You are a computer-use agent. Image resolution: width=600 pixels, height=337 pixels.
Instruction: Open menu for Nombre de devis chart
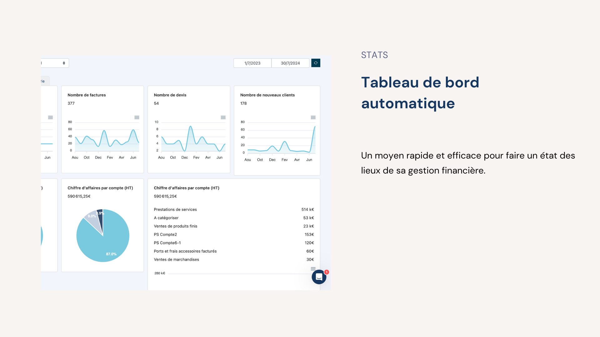(x=223, y=117)
